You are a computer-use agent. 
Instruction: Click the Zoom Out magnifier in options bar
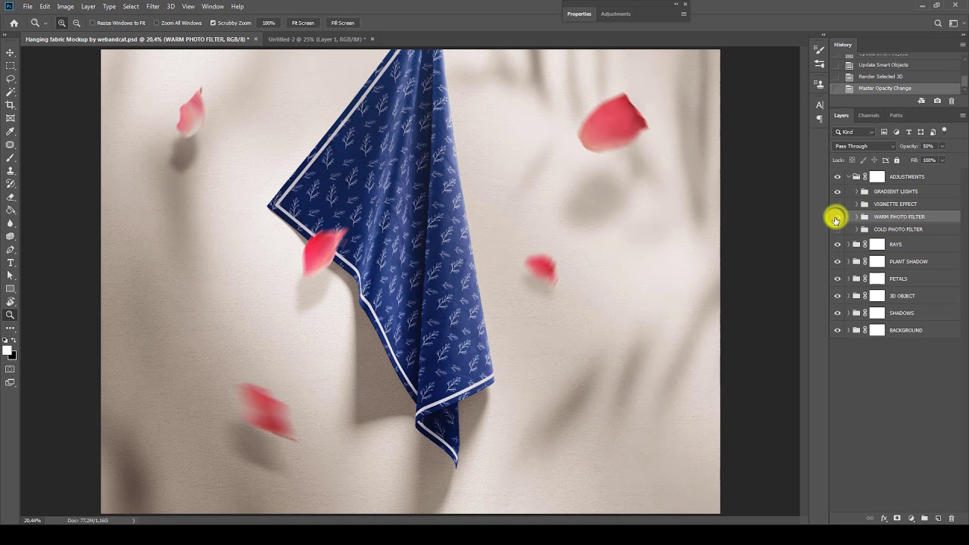(76, 23)
